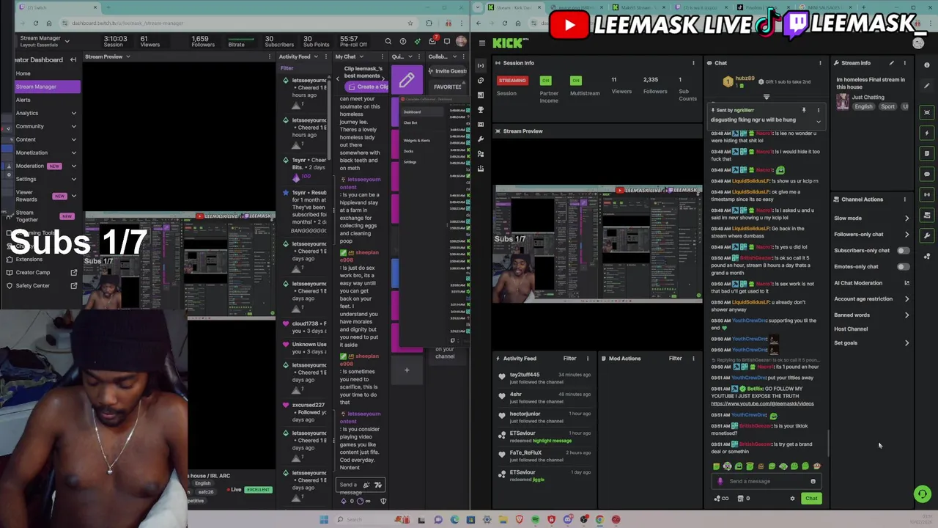Click hectorjunior follow entry
938x528 pixels.
[546, 417]
